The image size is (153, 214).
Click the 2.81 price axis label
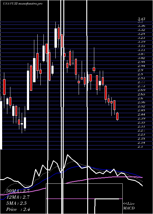pos(141,78)
